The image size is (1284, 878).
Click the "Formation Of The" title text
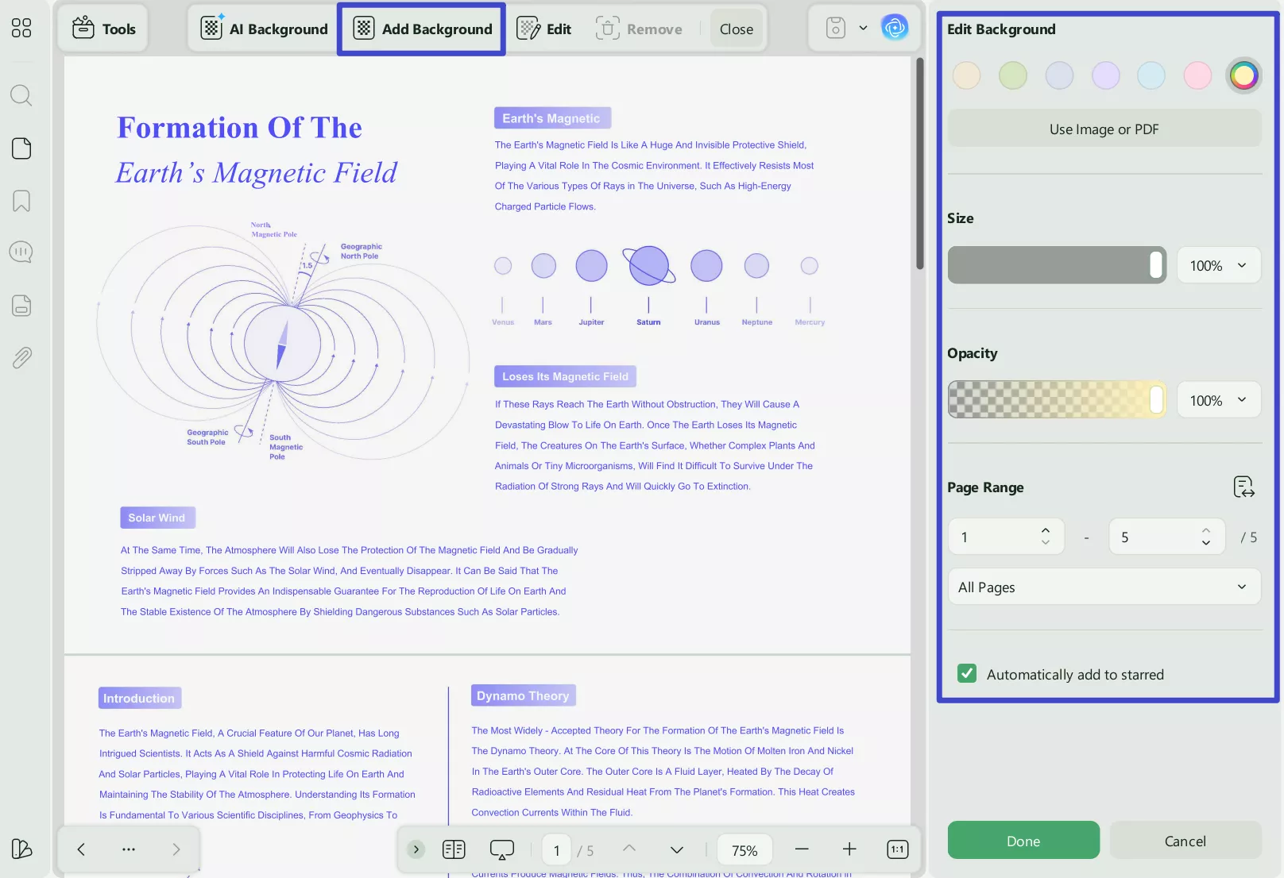click(x=240, y=128)
